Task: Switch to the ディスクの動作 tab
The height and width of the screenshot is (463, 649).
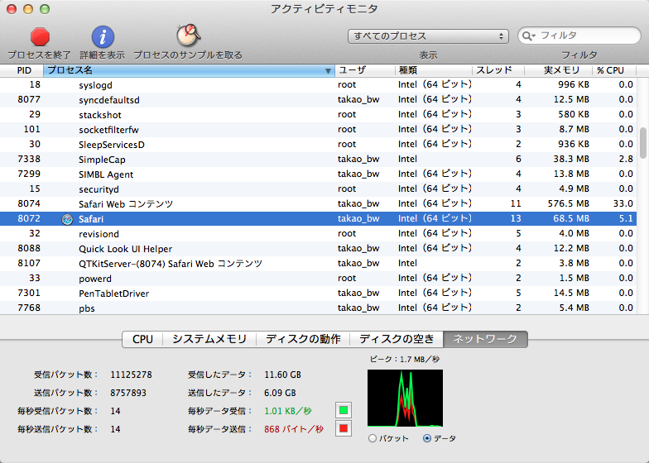Action: pos(303,339)
